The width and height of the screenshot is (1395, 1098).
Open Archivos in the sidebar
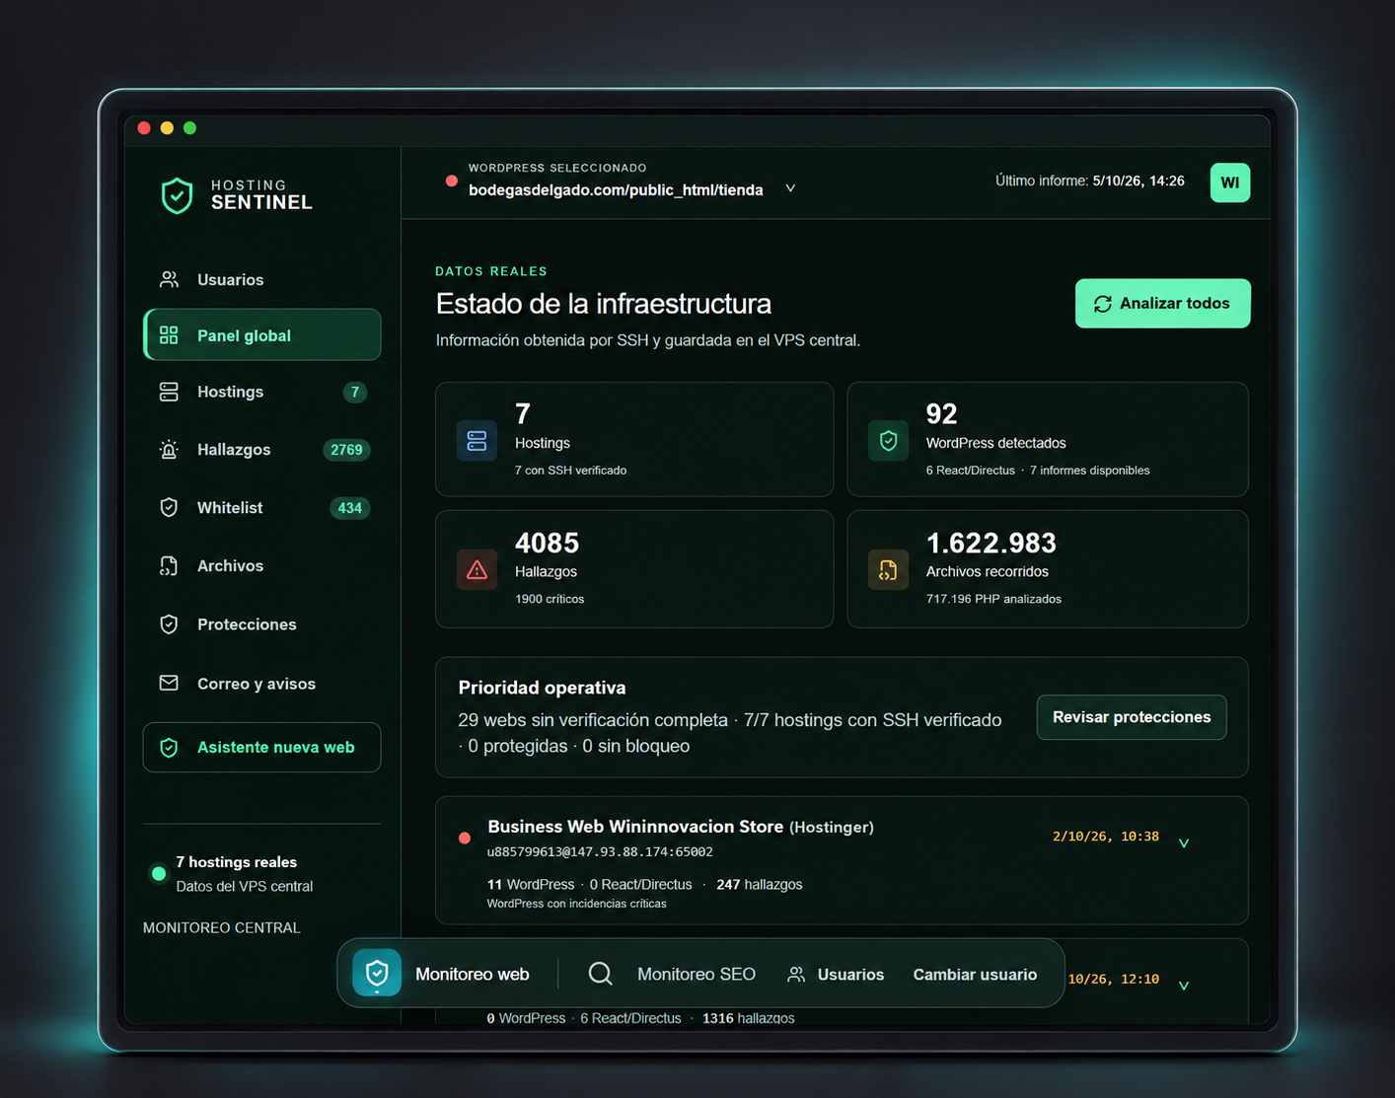262,565
